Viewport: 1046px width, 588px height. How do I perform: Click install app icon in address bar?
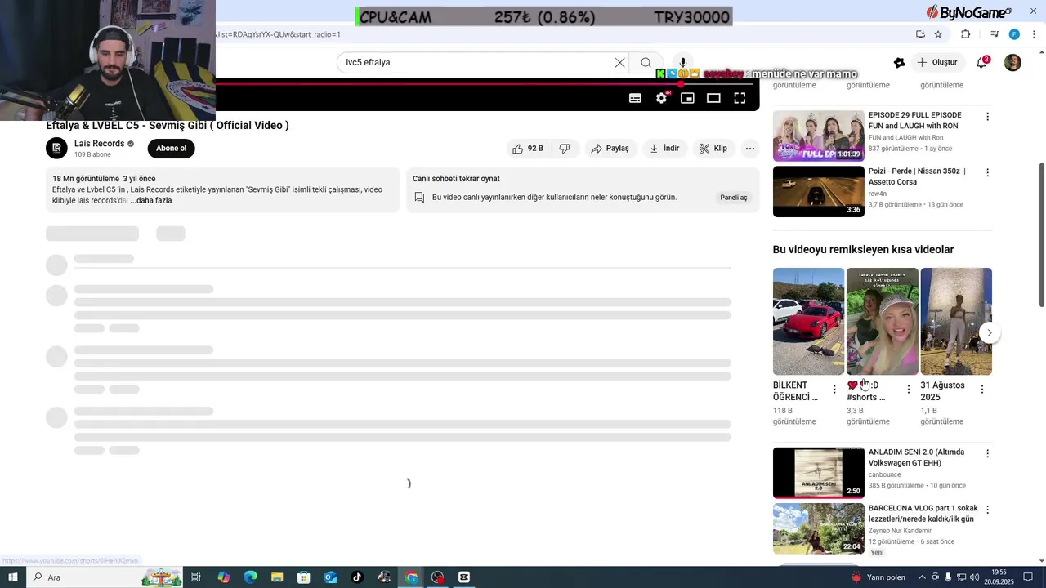click(920, 34)
